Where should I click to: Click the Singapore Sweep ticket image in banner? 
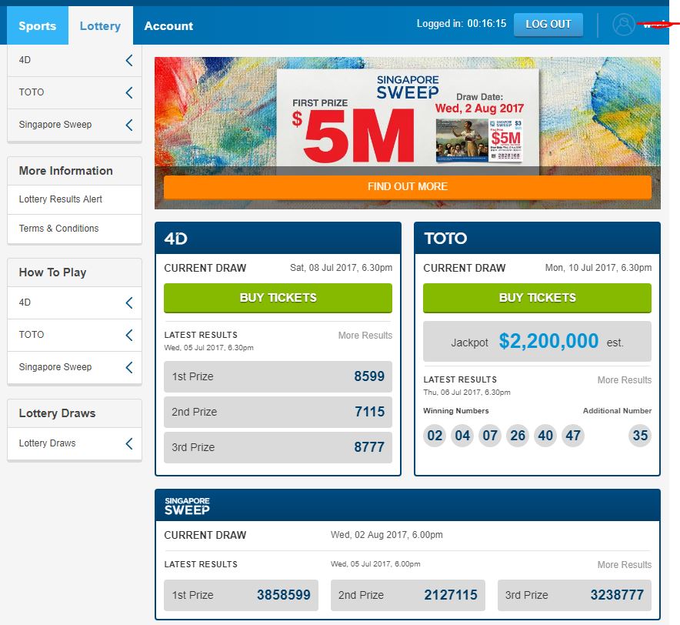pyautogui.click(x=479, y=140)
